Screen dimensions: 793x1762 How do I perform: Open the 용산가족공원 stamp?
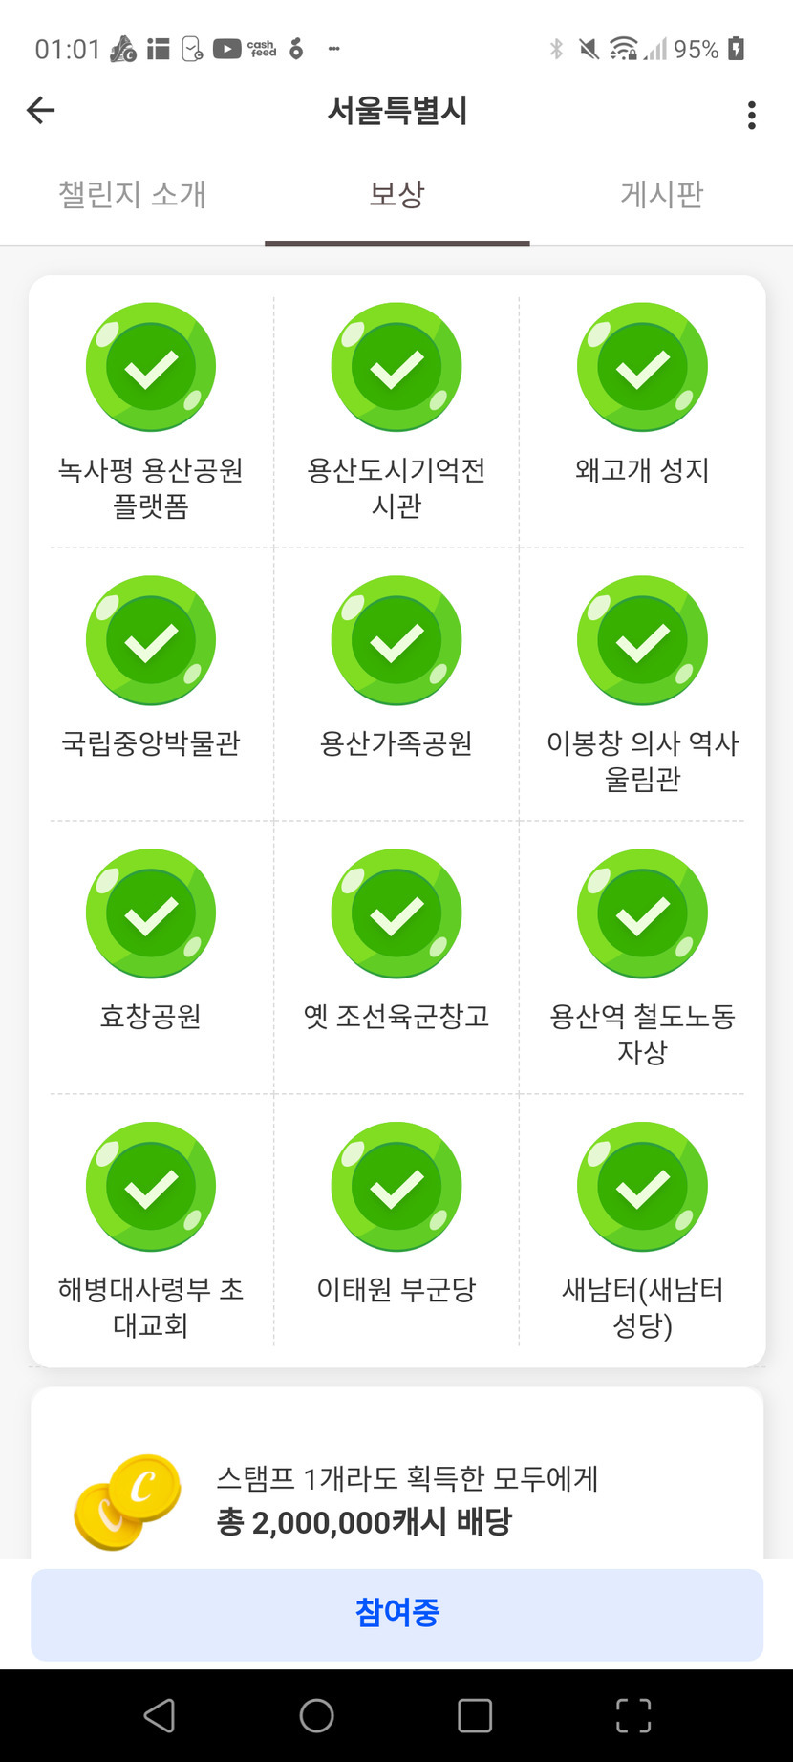pos(396,641)
